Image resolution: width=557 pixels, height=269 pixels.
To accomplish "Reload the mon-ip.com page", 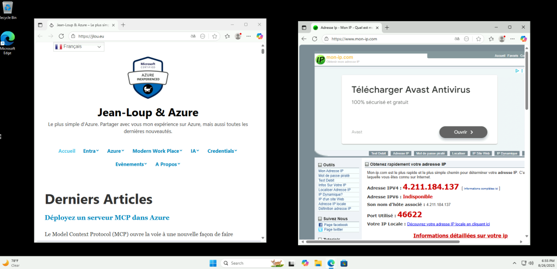I will coord(314,39).
